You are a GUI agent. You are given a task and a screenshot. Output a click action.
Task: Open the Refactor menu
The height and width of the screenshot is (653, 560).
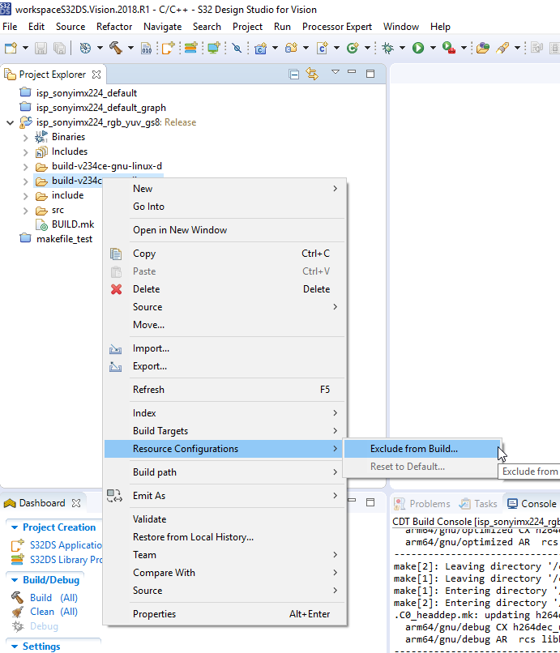click(114, 27)
